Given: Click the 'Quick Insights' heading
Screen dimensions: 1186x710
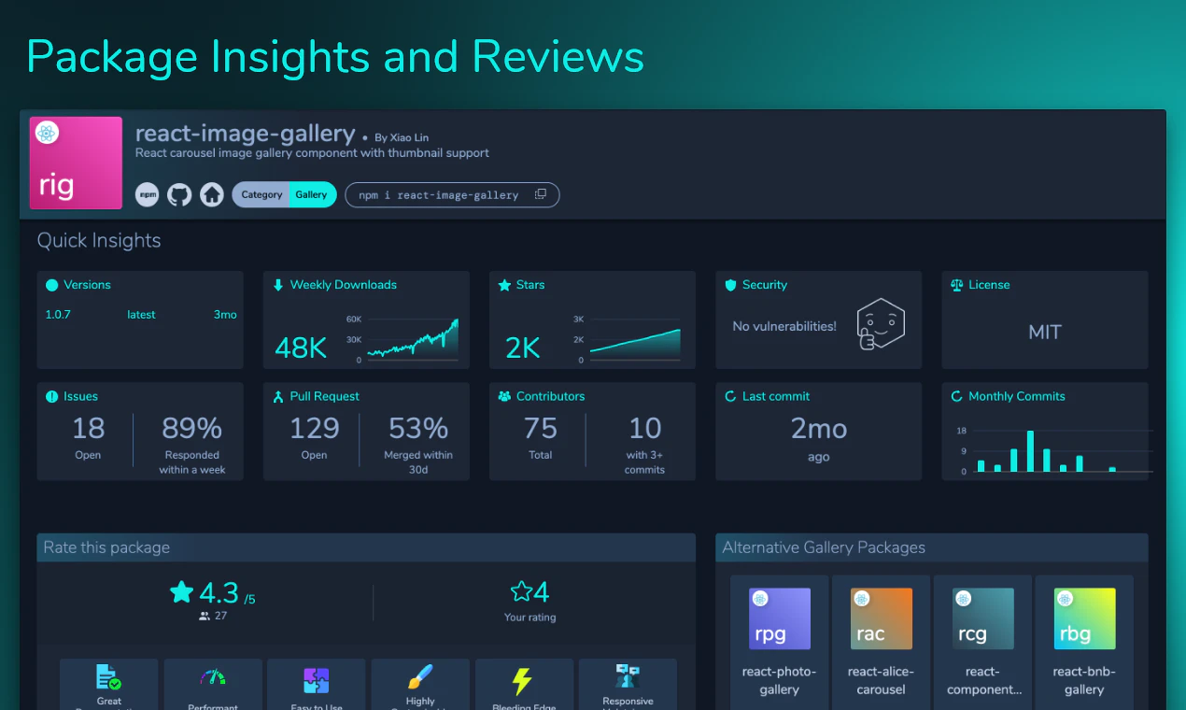Looking at the screenshot, I should pyautogui.click(x=99, y=240).
